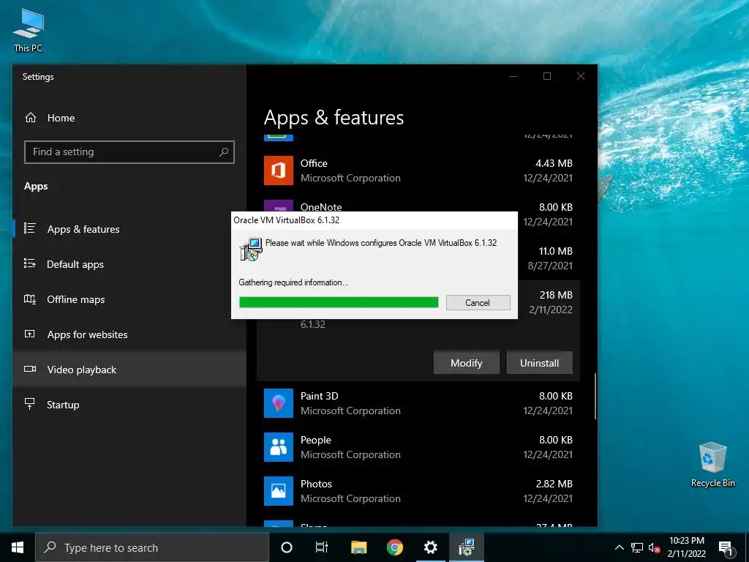Screen dimensions: 749x562
Task: Click the Photos app icon
Action: tap(279, 491)
